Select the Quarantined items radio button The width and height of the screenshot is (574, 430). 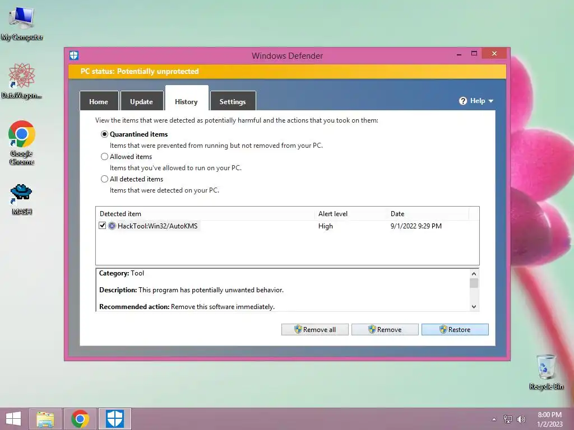104,134
